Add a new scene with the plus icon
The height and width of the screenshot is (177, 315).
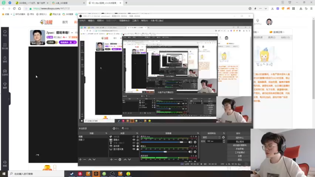pyautogui.click(x=80, y=160)
